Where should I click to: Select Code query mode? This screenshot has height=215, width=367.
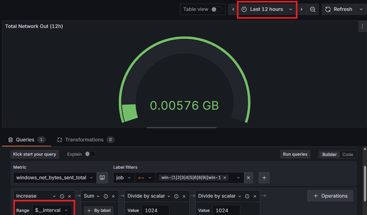347,154
